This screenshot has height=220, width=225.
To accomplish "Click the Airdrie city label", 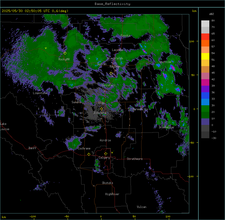I will pos(105,140).
